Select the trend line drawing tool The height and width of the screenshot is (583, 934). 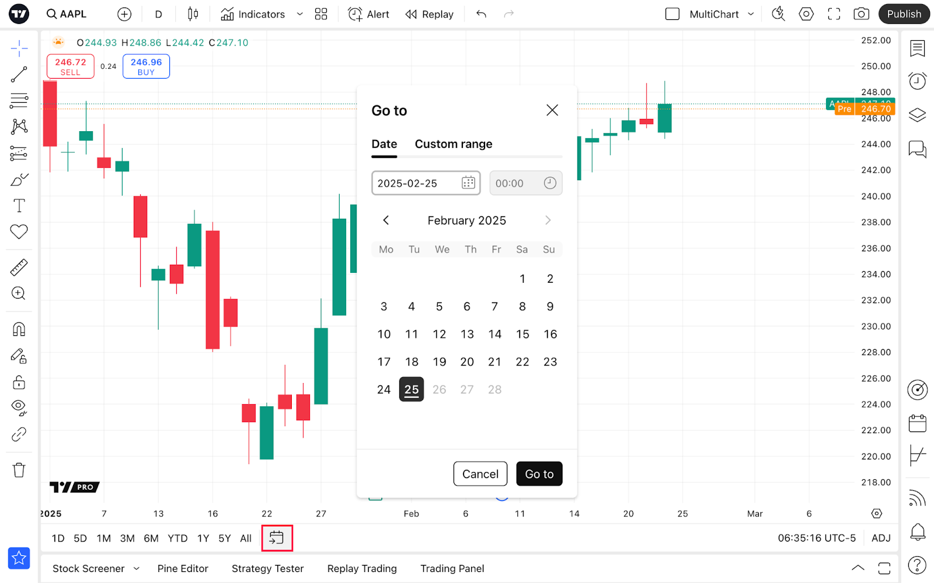pos(19,75)
